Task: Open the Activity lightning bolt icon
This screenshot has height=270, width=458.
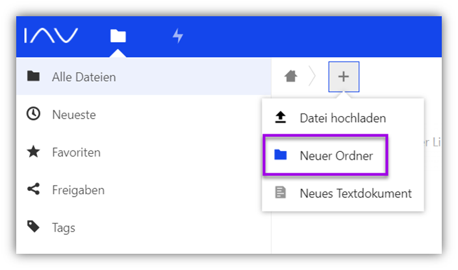Action: [177, 36]
